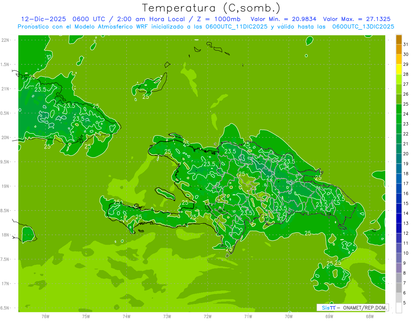This screenshot has height=321, width=415.
Task: Click the "7.5N" latitude label
Action: (x=5, y=260)
